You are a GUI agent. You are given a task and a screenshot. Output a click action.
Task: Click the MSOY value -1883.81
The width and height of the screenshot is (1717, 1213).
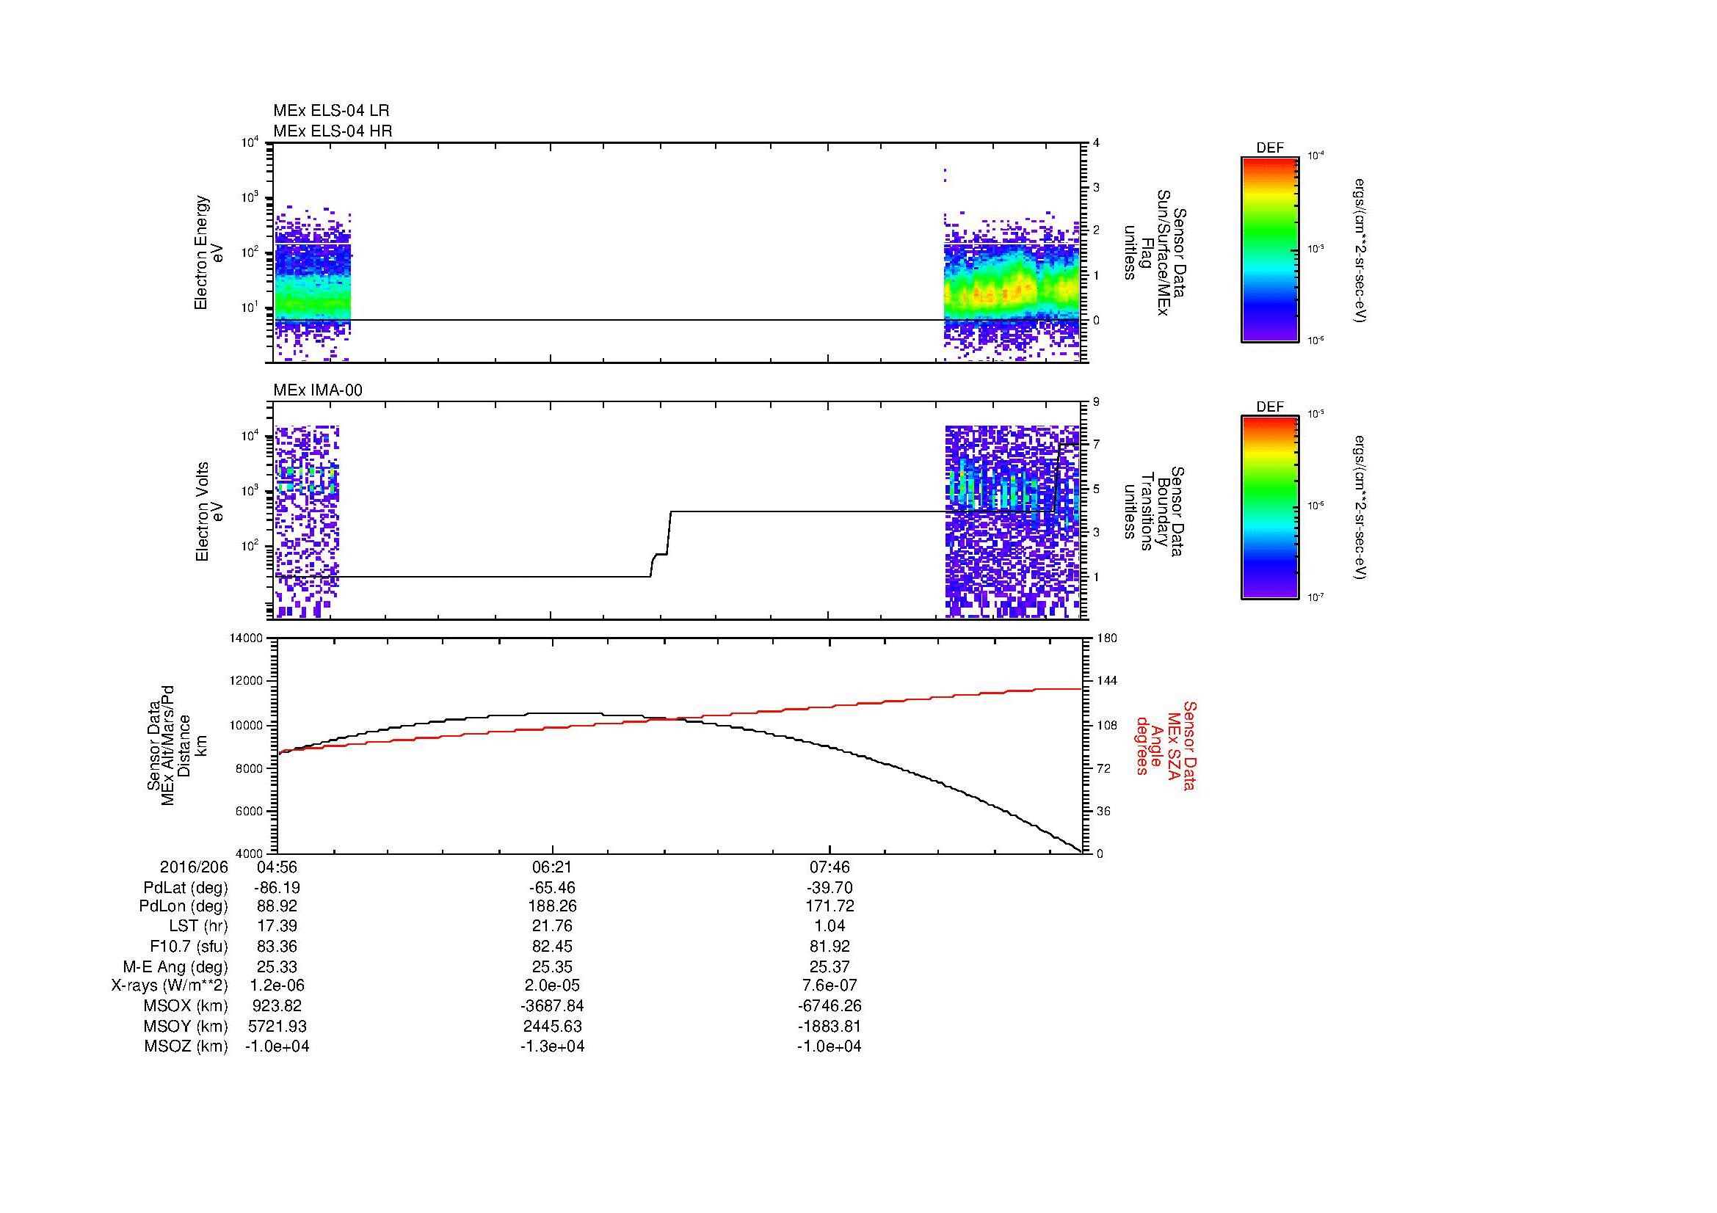pyautogui.click(x=830, y=1027)
